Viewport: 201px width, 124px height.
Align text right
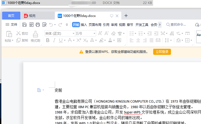pos(145,40)
